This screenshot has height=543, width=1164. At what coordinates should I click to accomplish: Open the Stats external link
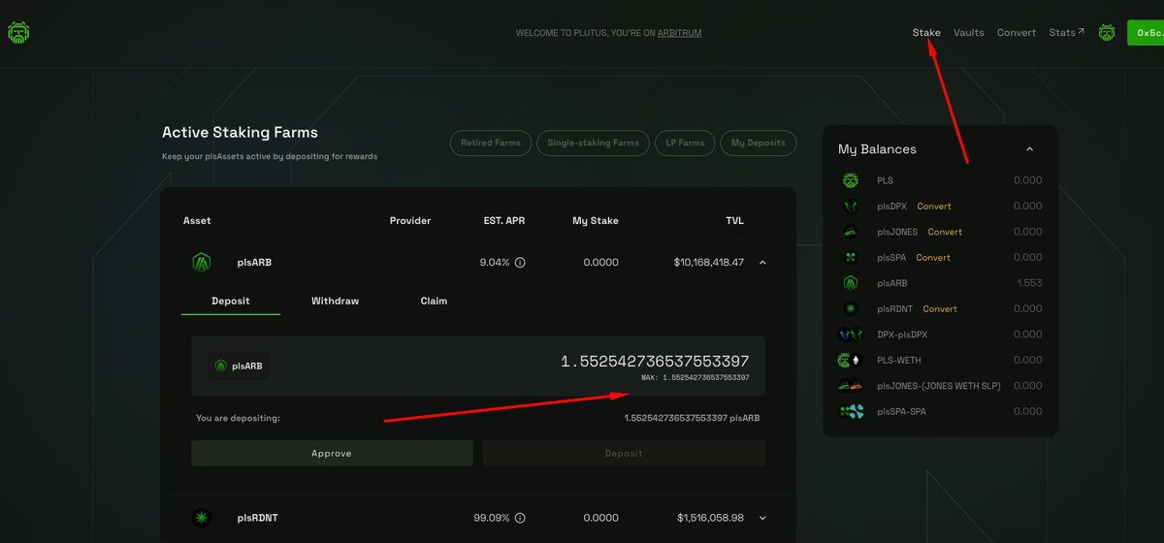tap(1066, 33)
